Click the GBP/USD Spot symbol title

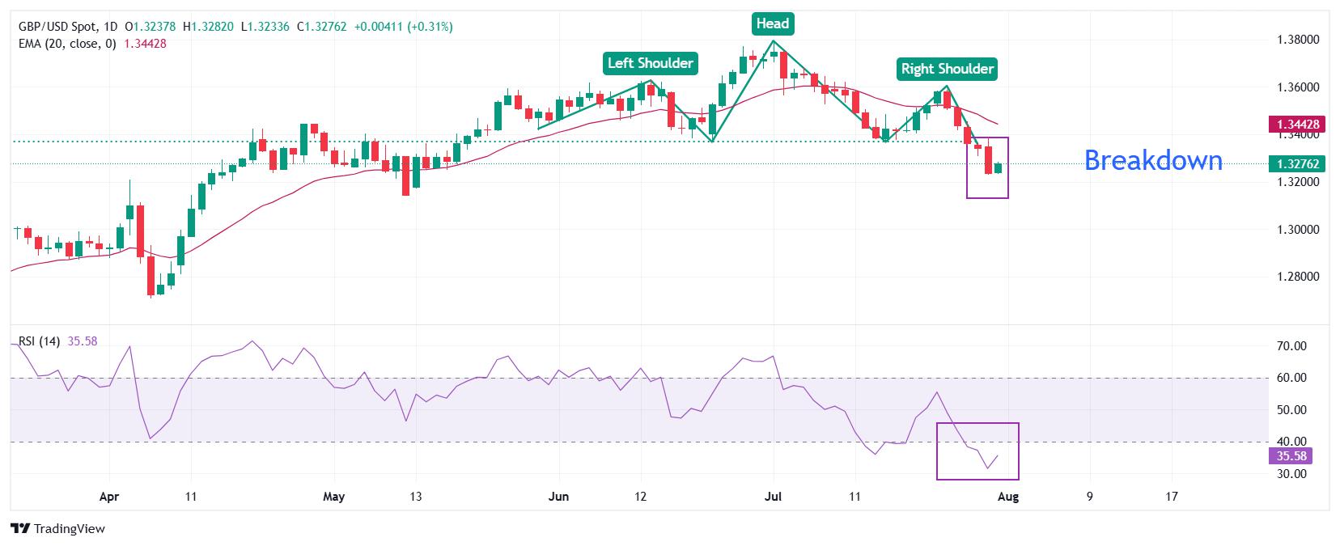tap(57, 27)
